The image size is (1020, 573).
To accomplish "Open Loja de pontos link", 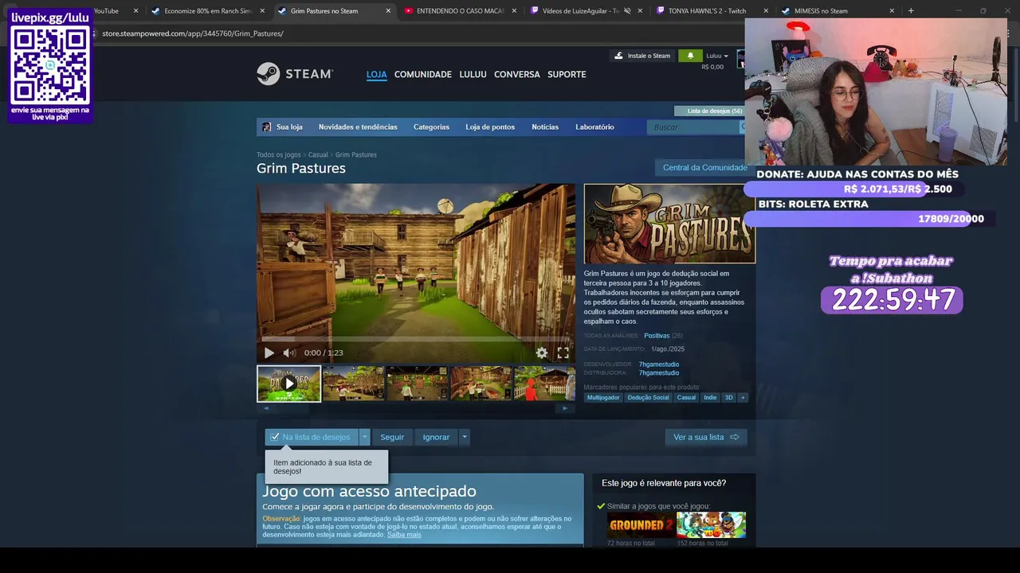I will (490, 127).
